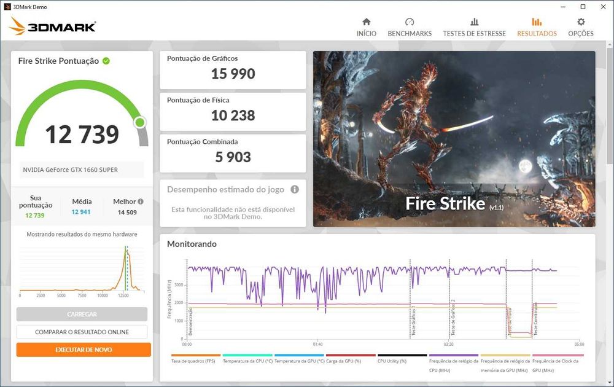Click the score distribution histogram
The width and height of the screenshot is (614, 387).
tap(82, 270)
